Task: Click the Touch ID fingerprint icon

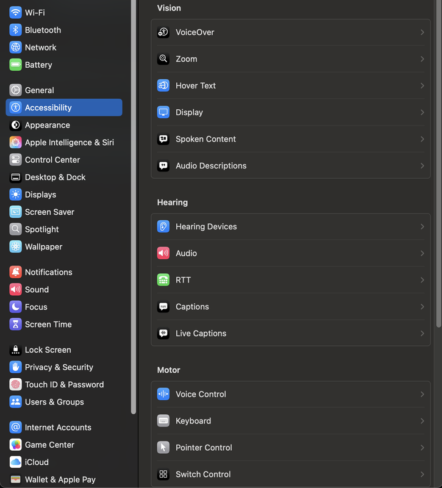Action: coord(16,385)
